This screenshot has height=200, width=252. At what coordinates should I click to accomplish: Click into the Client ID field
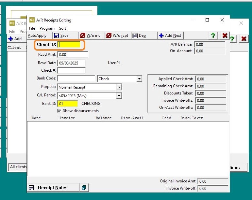pyautogui.click(x=69, y=44)
